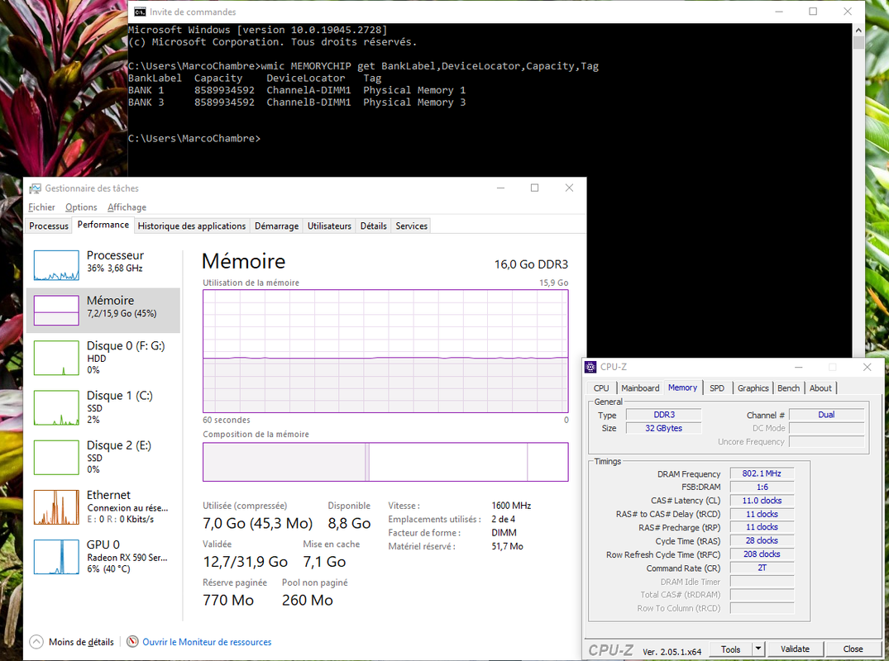The image size is (889, 661).
Task: Switch to the Détails tab
Action: click(x=374, y=226)
